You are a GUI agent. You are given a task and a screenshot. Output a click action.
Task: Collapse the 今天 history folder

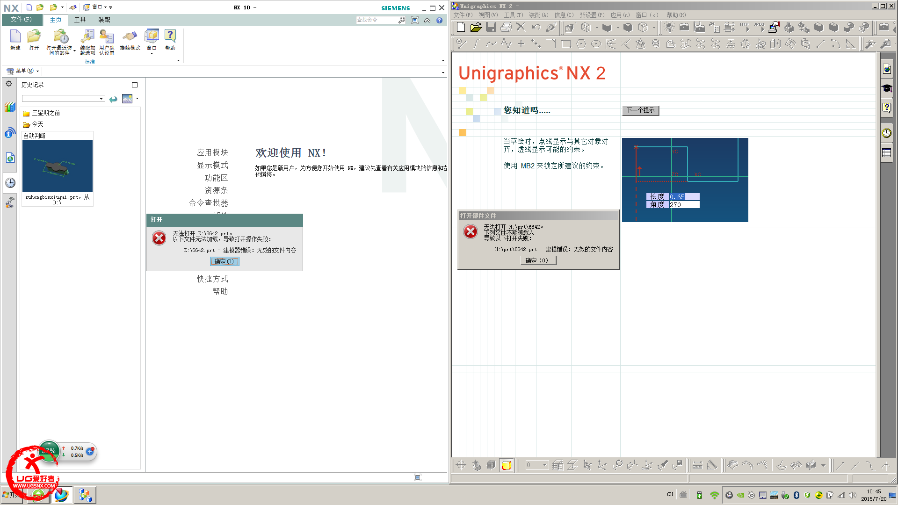(x=33, y=124)
